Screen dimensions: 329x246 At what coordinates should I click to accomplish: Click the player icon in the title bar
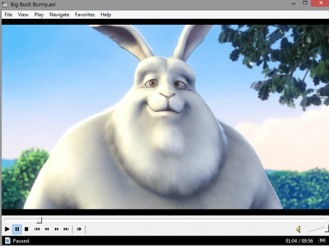pyautogui.click(x=5, y=4)
